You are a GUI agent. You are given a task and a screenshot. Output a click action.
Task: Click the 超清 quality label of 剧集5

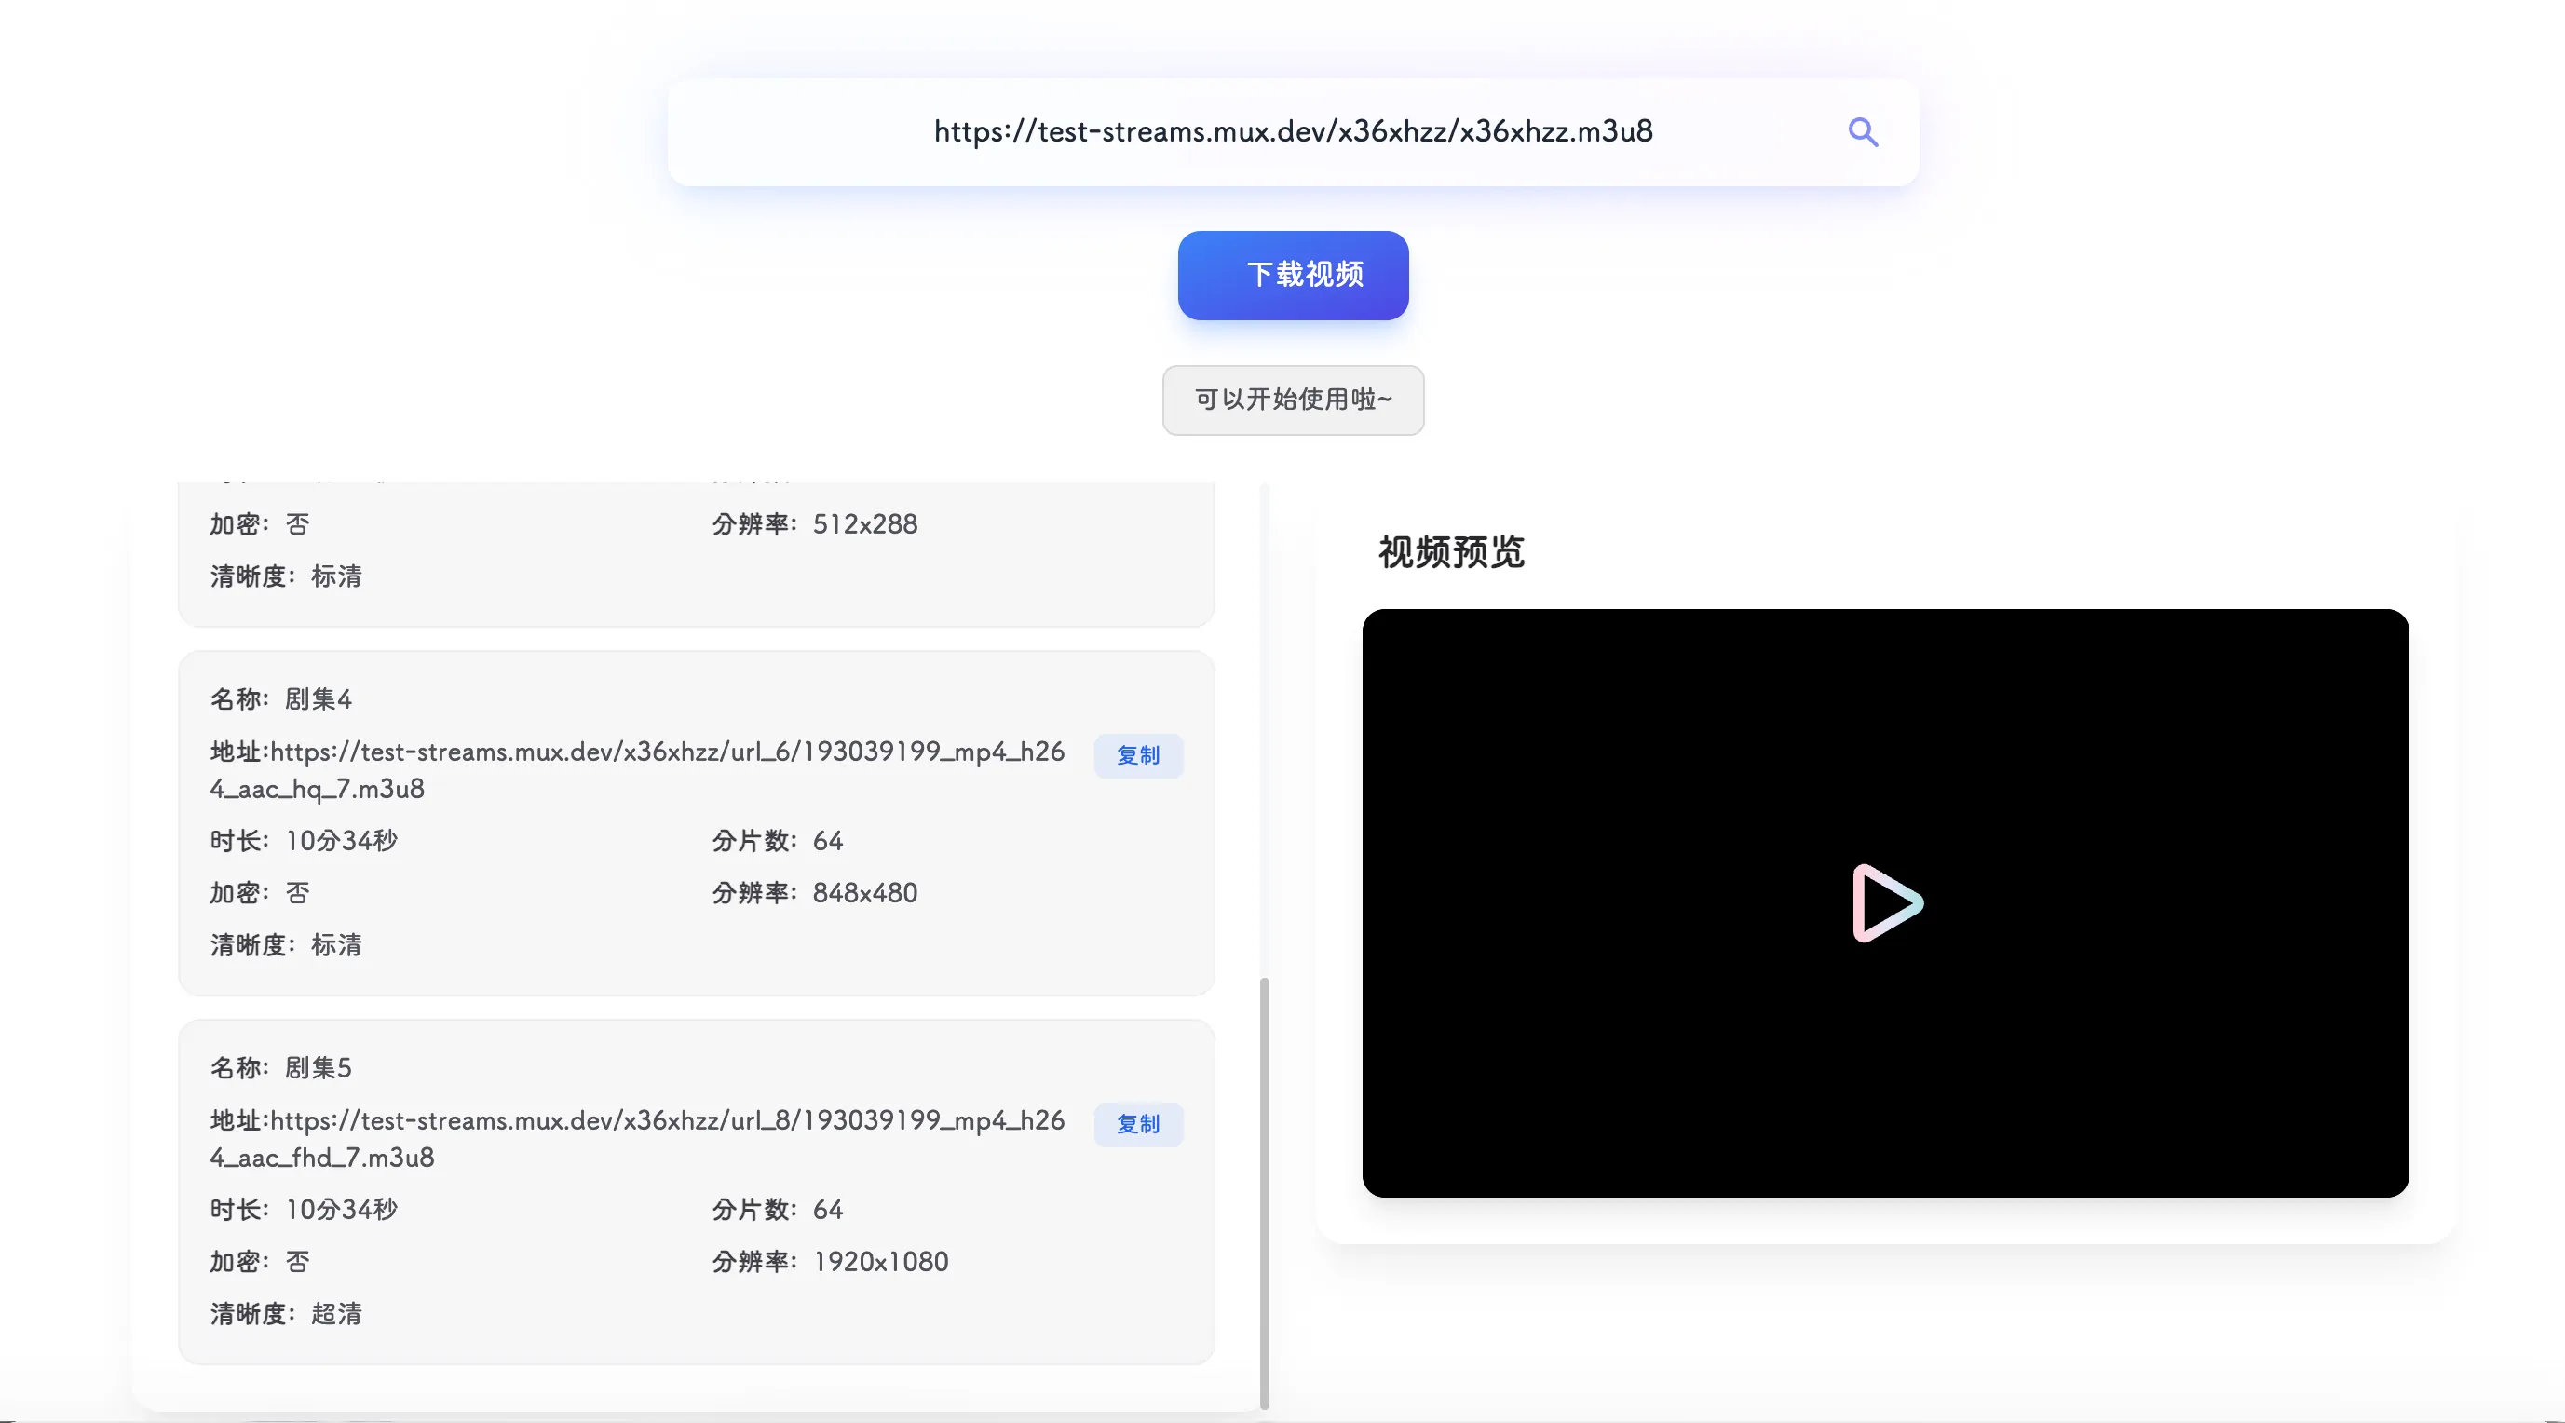point(335,1313)
